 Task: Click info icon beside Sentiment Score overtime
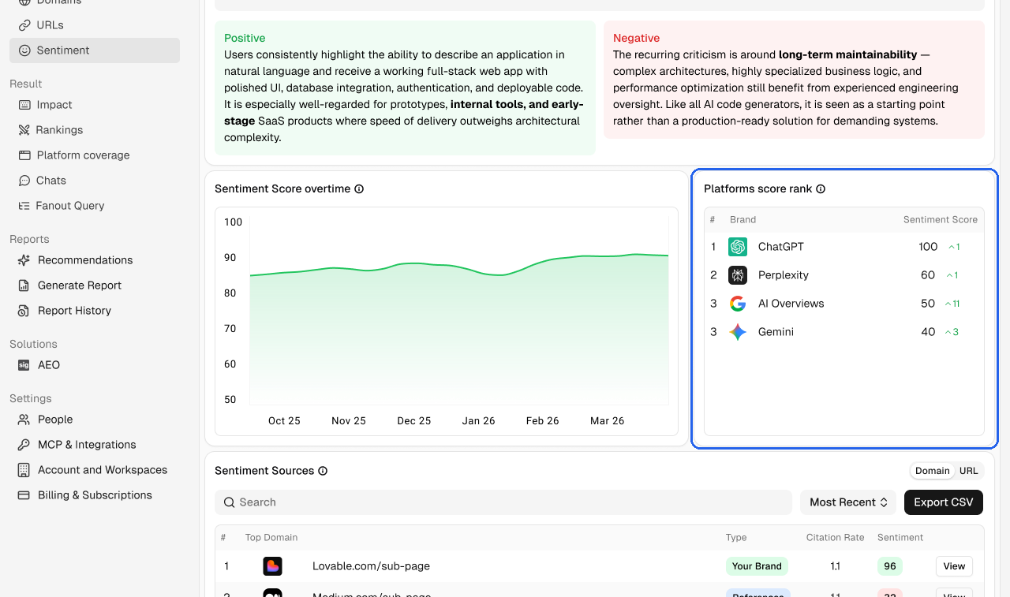[359, 189]
